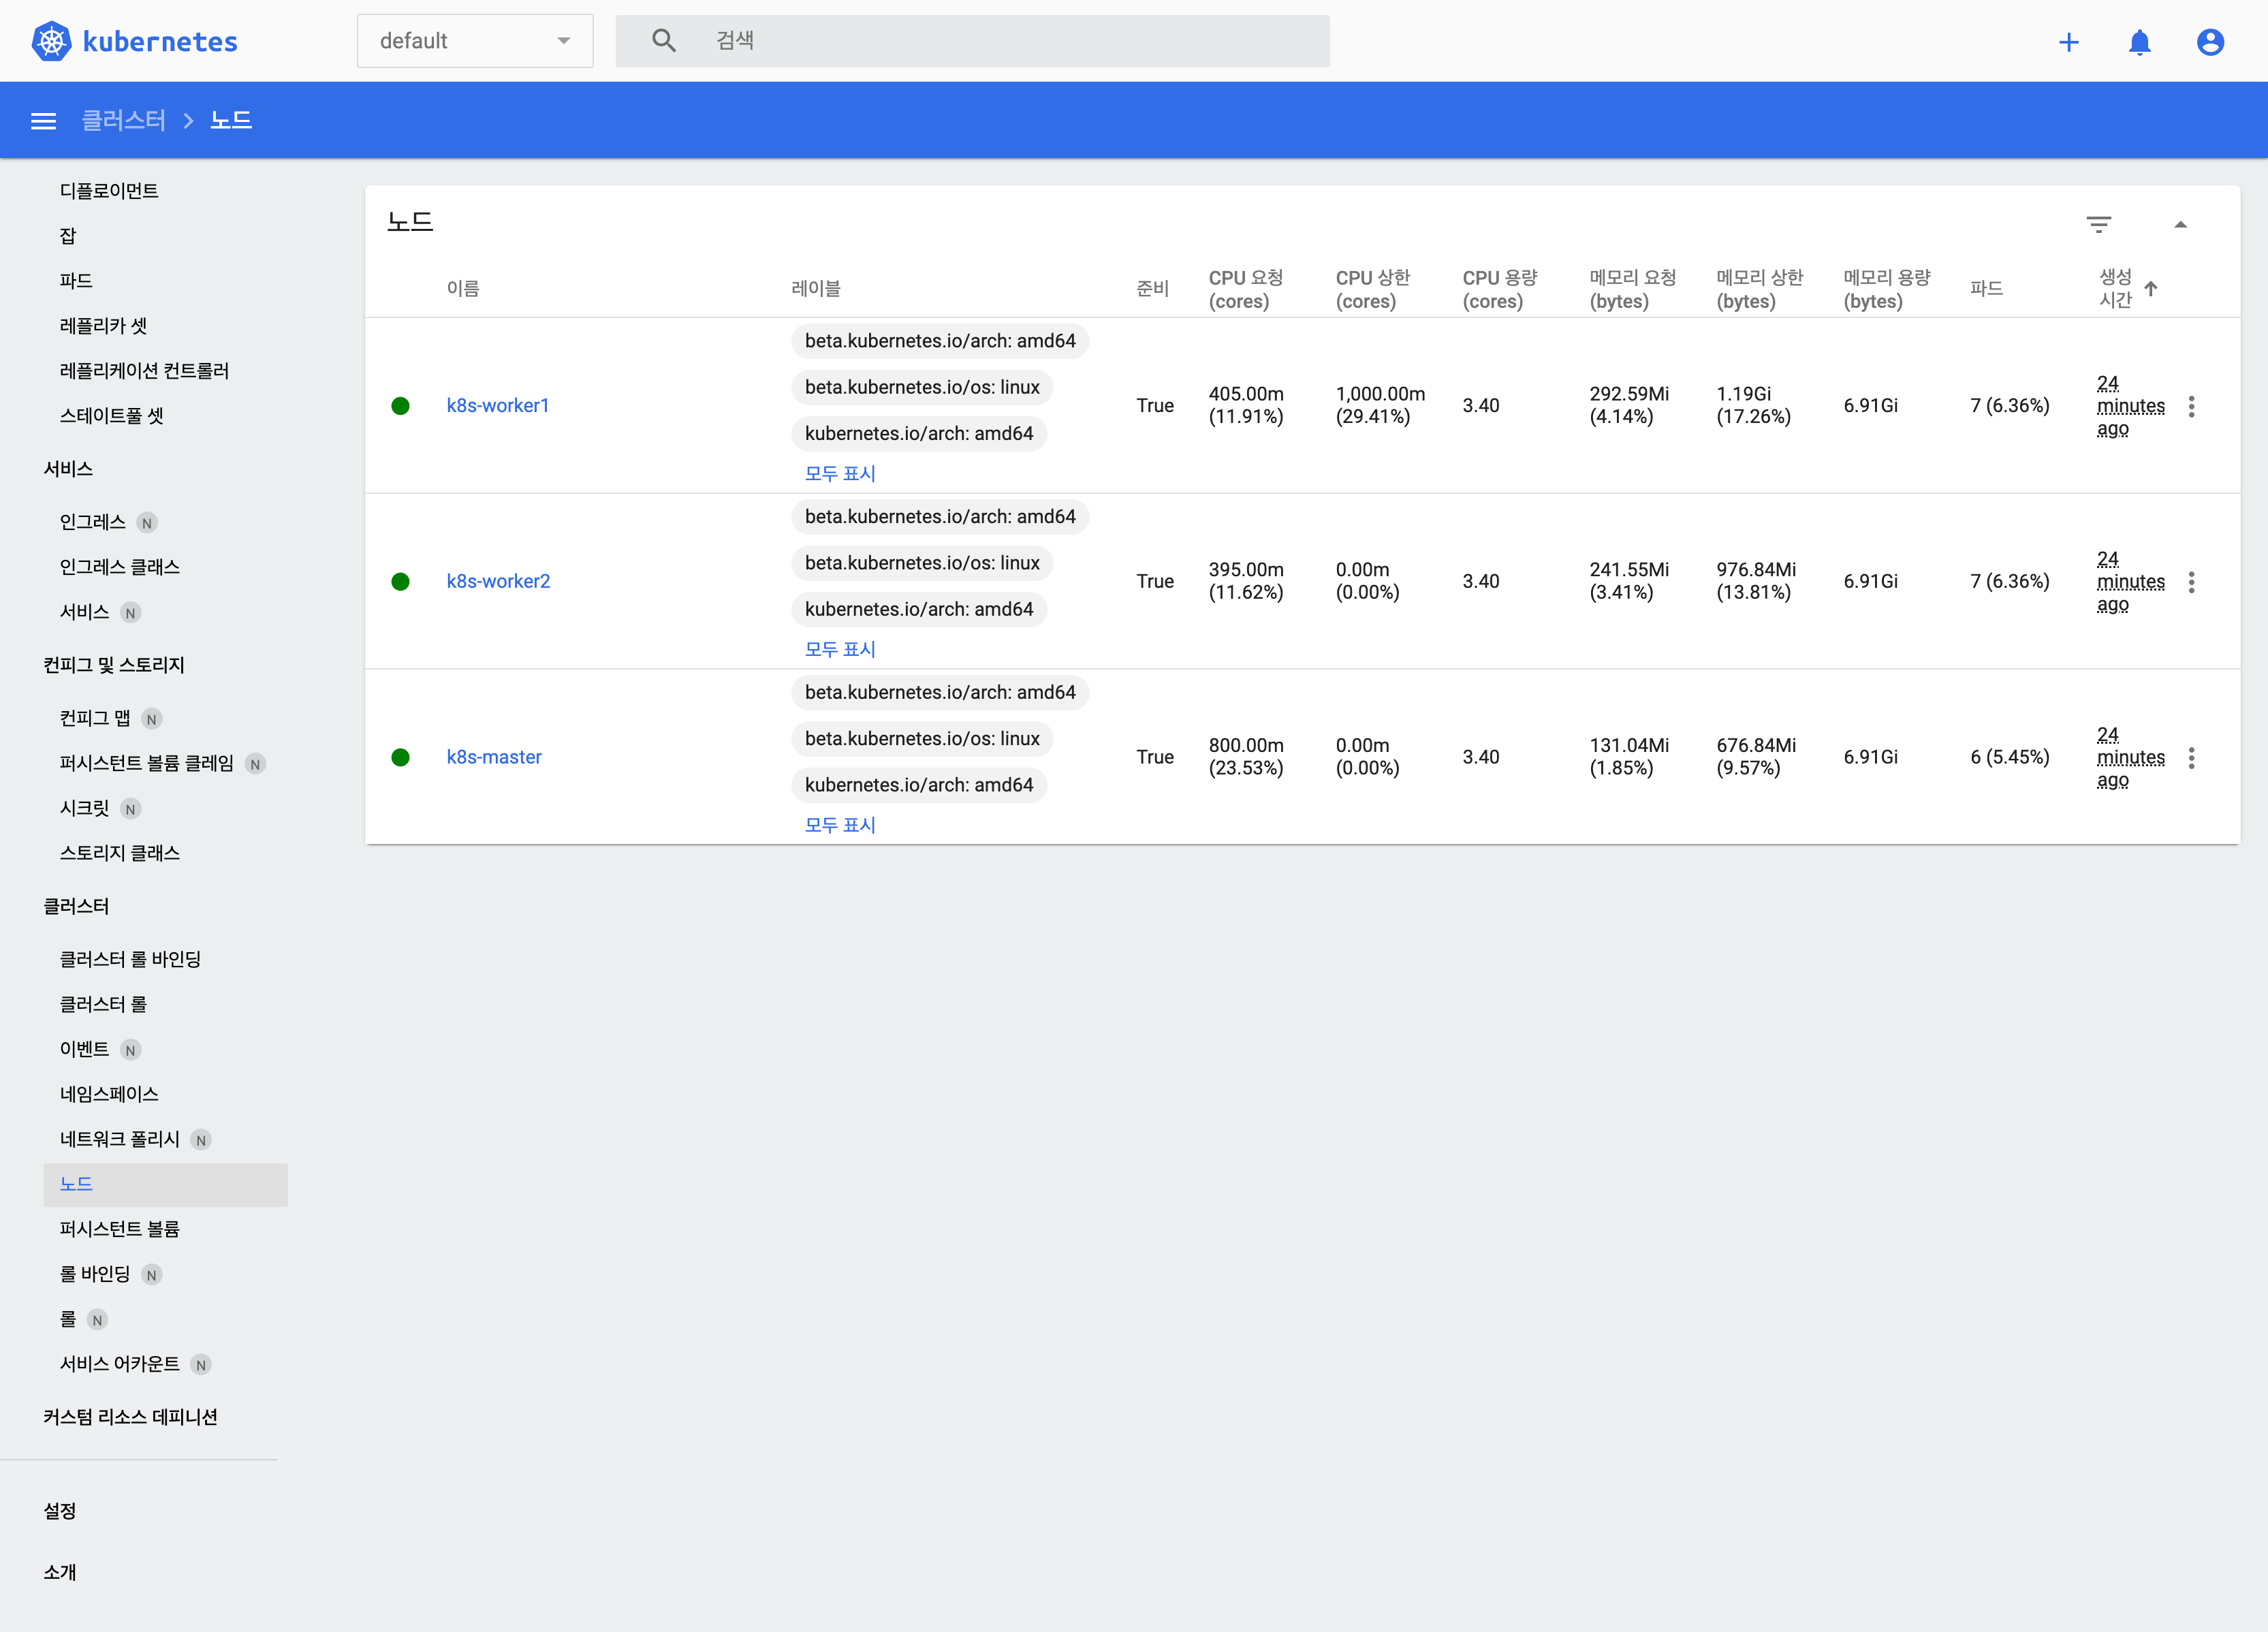Open the notifications bell icon

[2139, 42]
